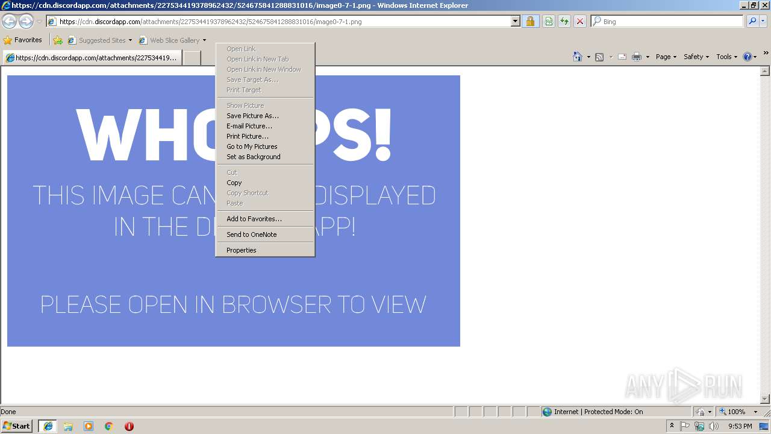
Task: Show hidden tray icons arrow
Action: (672, 426)
